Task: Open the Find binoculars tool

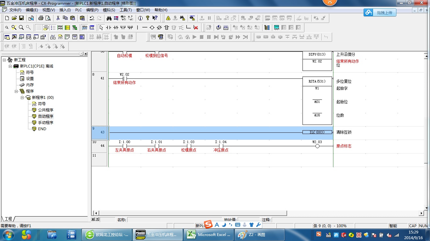Action: point(109,18)
